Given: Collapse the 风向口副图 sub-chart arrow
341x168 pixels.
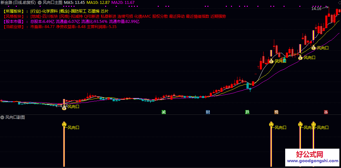Looking at the screenshot, I should tap(2, 118).
